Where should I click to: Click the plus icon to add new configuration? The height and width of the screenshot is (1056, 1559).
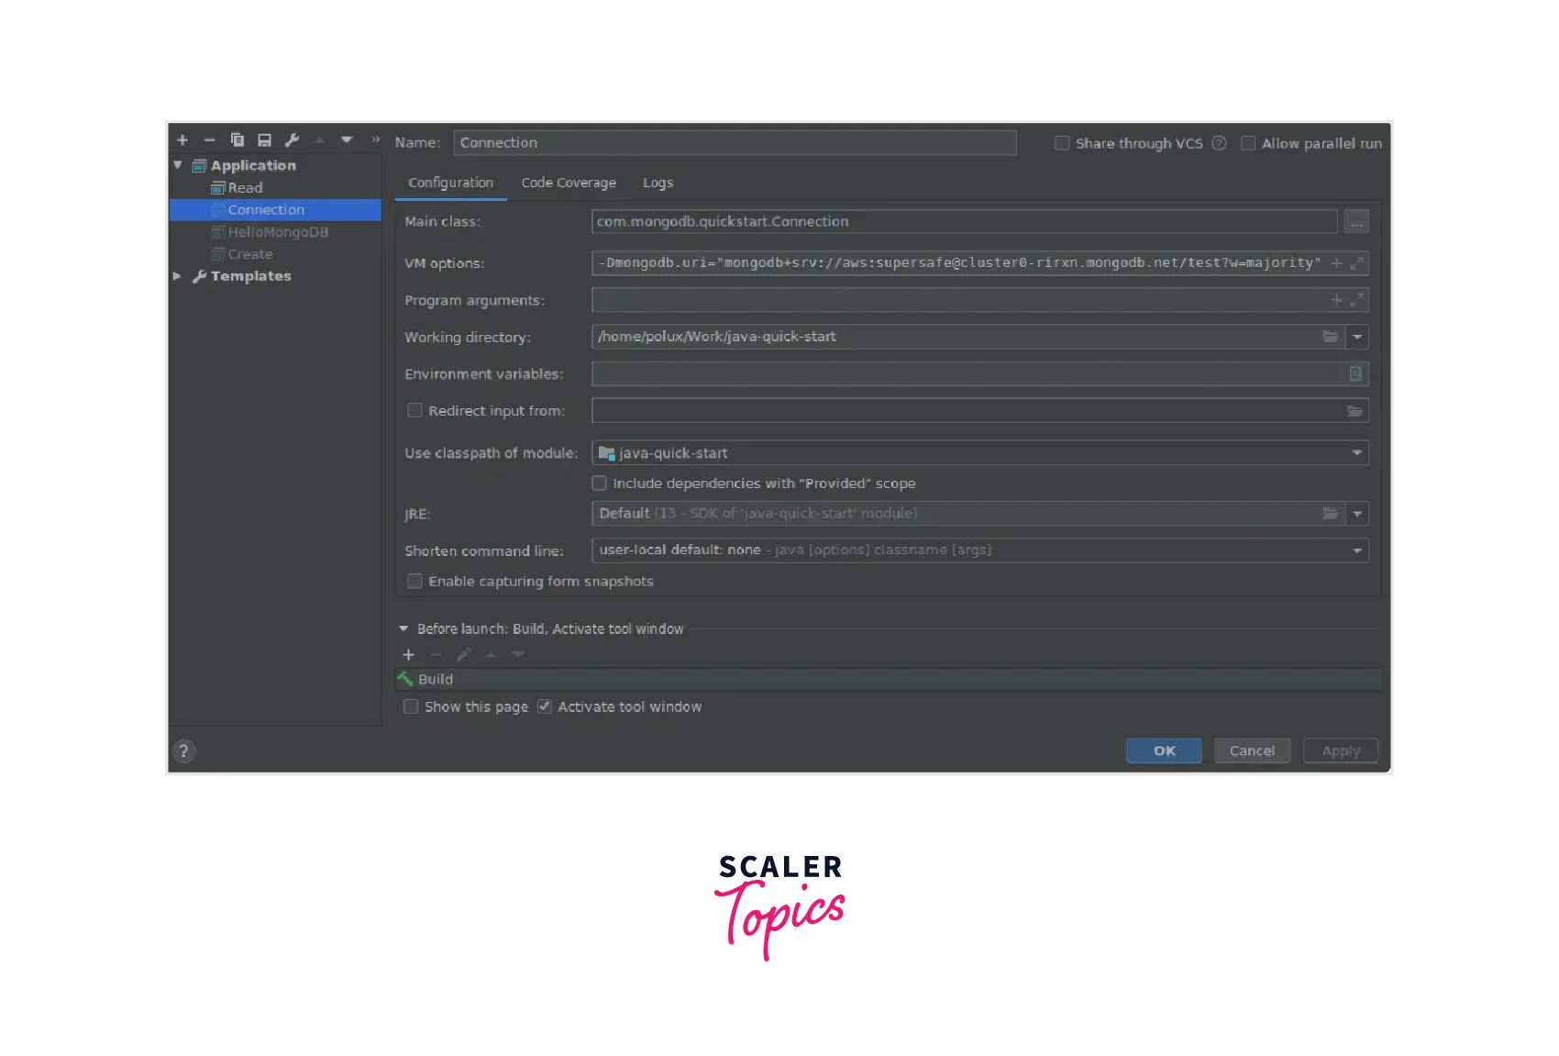click(x=182, y=140)
